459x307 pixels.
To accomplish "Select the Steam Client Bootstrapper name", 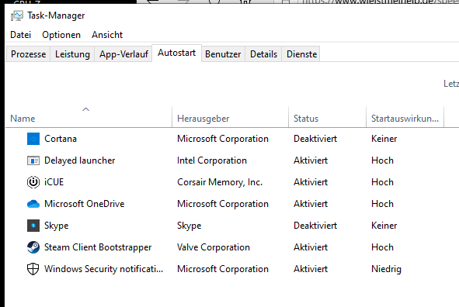I will tap(98, 247).
